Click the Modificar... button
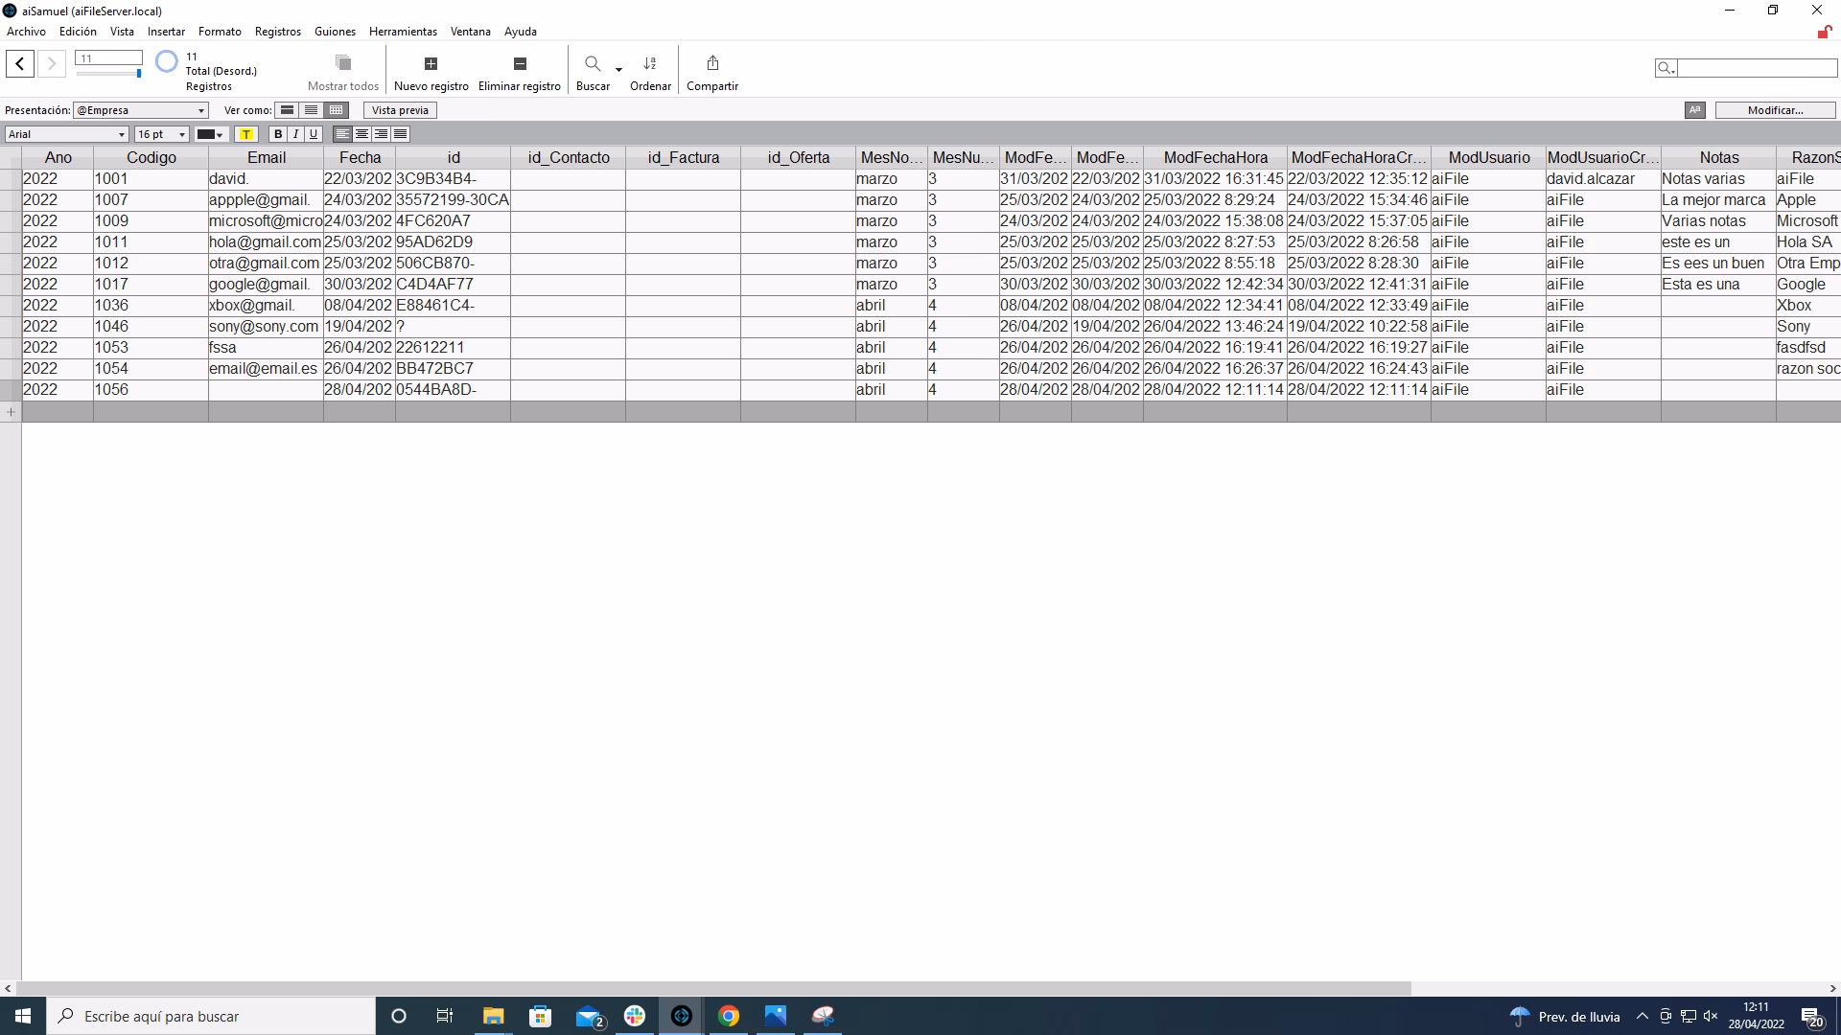 click(x=1775, y=110)
